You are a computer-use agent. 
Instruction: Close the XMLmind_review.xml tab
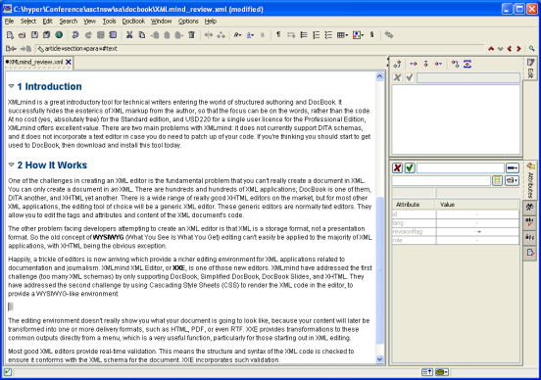click(x=69, y=62)
